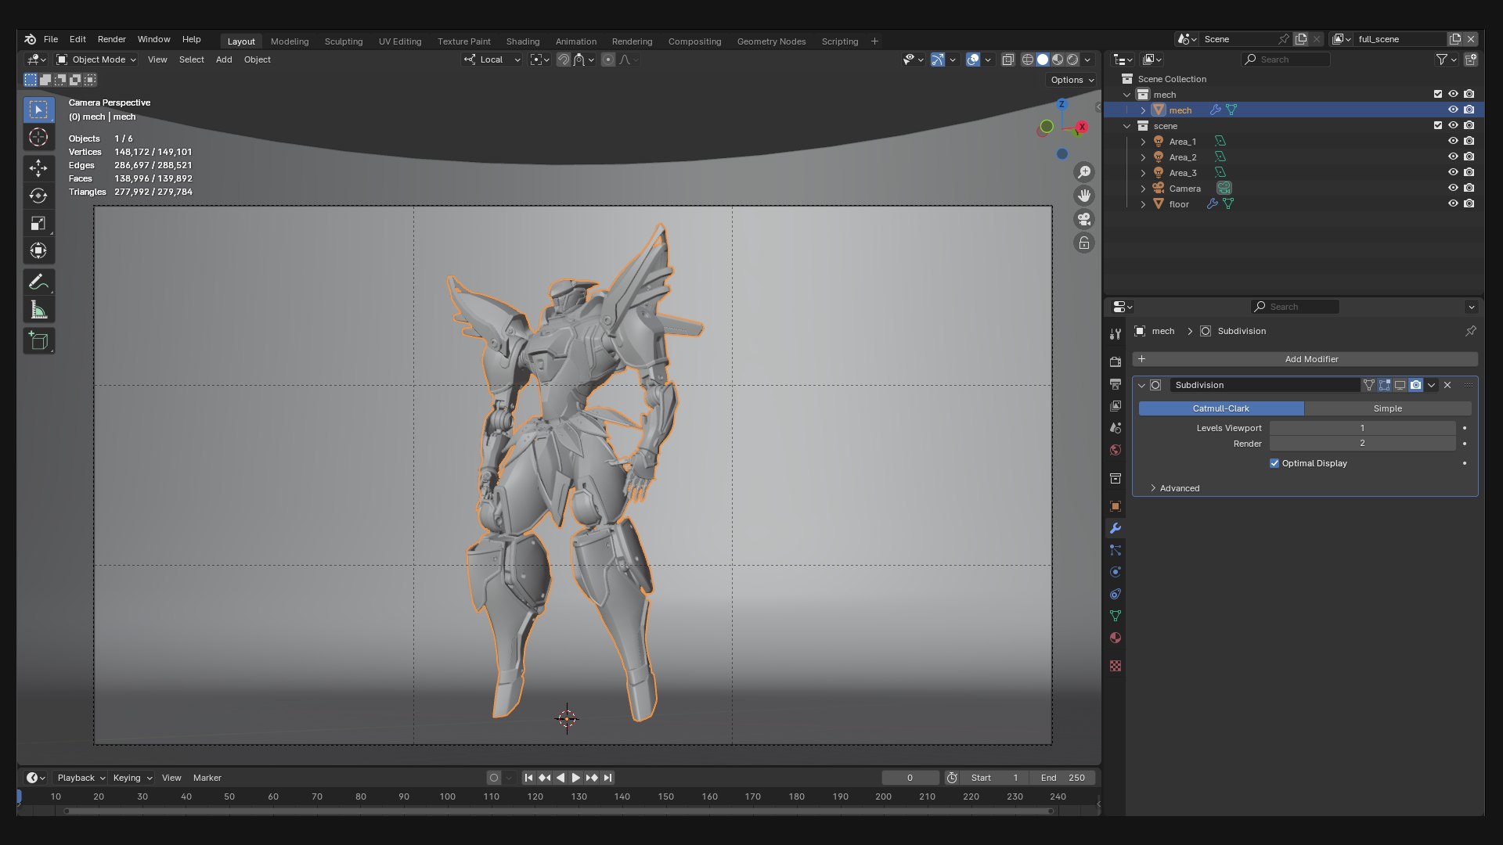Viewport: 1503px width, 845px height.
Task: Activate the Rotate tool
Action: tap(38, 196)
